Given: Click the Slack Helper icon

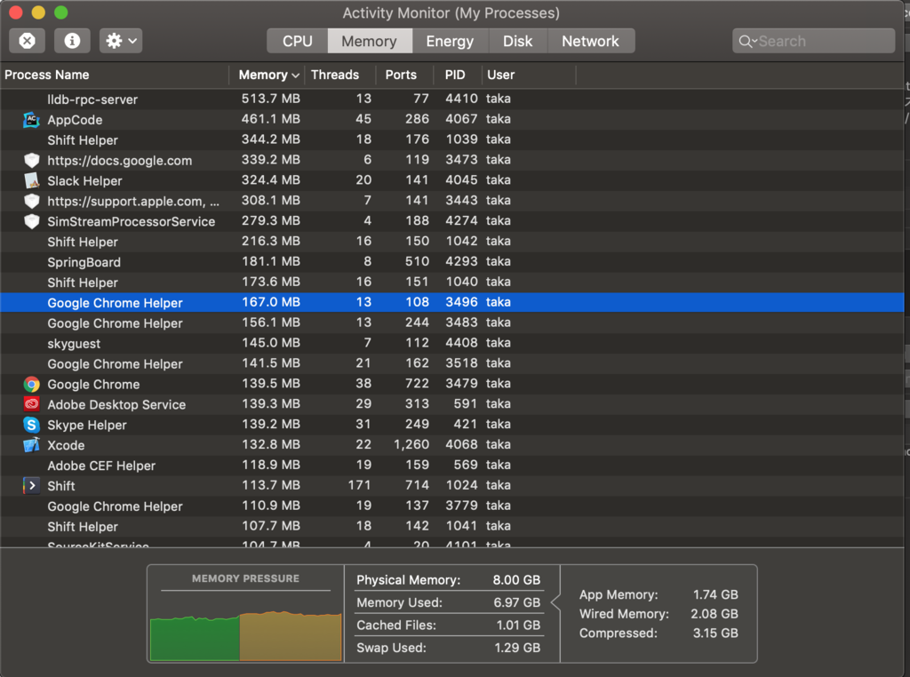Looking at the screenshot, I should (x=31, y=181).
